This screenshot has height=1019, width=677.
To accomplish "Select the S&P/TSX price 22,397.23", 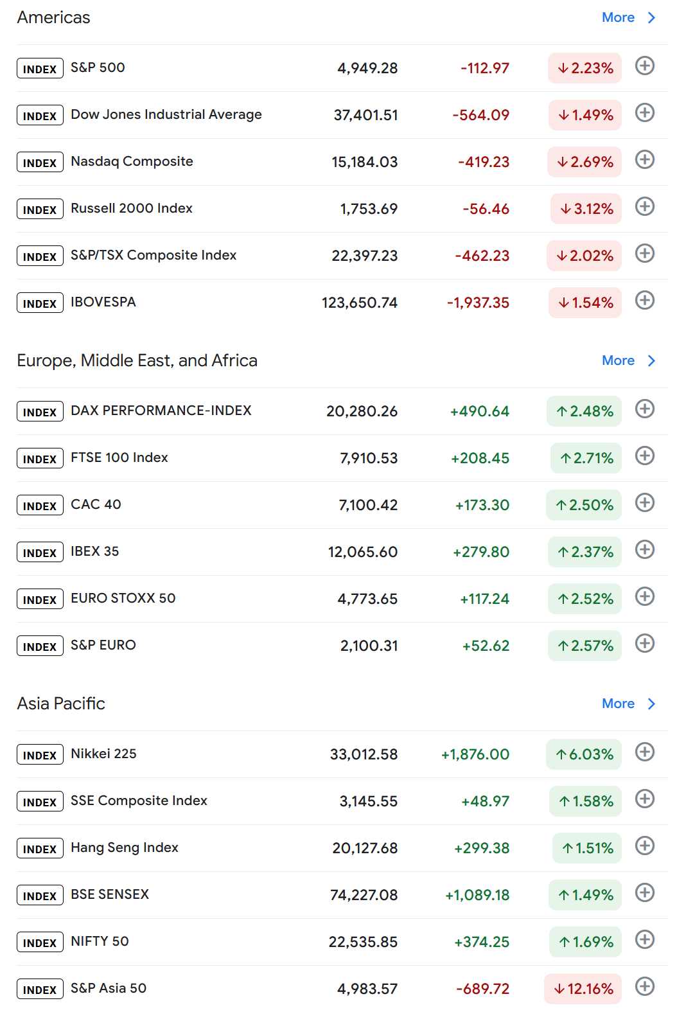I will click(x=365, y=256).
